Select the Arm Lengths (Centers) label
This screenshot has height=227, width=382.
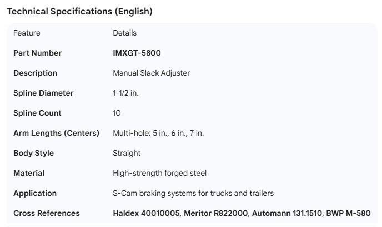tap(56, 133)
